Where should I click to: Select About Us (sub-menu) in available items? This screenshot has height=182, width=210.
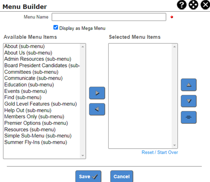coord(28,53)
